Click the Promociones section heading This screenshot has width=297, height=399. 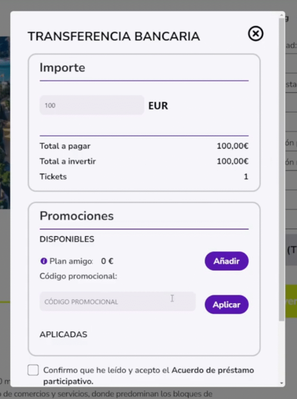[77, 216]
